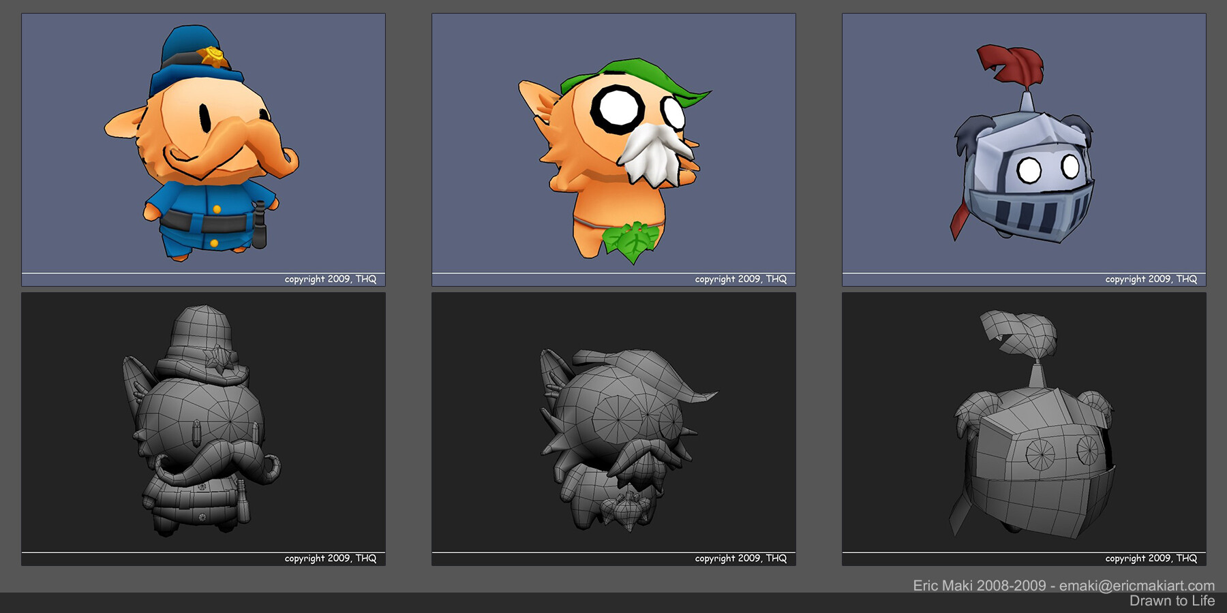Click the police officer character render
The height and width of the screenshot is (613, 1227).
click(203, 143)
